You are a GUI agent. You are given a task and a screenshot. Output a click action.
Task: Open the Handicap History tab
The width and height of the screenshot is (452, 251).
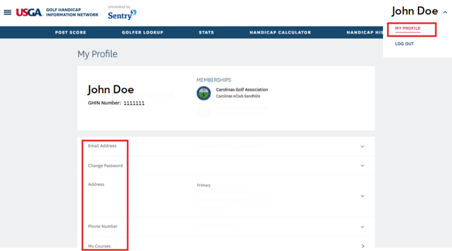click(365, 32)
